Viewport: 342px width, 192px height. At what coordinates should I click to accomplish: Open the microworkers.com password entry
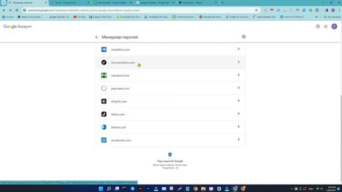[x=170, y=62]
